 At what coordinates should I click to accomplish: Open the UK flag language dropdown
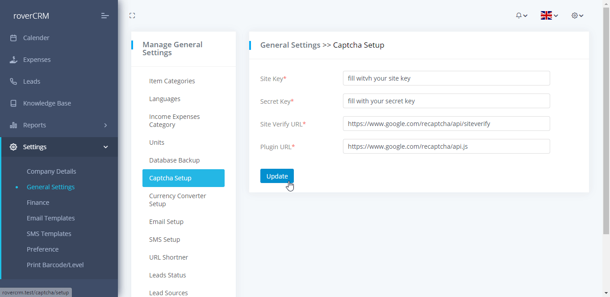point(549,16)
